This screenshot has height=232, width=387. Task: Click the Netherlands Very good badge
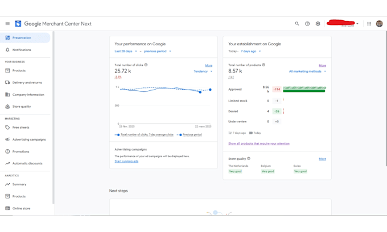[x=235, y=171]
